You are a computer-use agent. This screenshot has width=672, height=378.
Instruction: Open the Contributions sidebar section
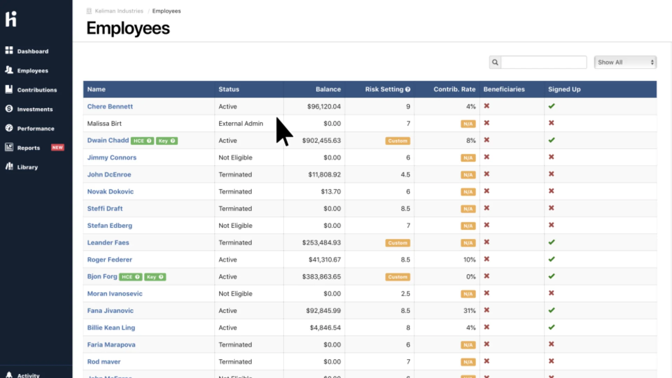point(31,90)
